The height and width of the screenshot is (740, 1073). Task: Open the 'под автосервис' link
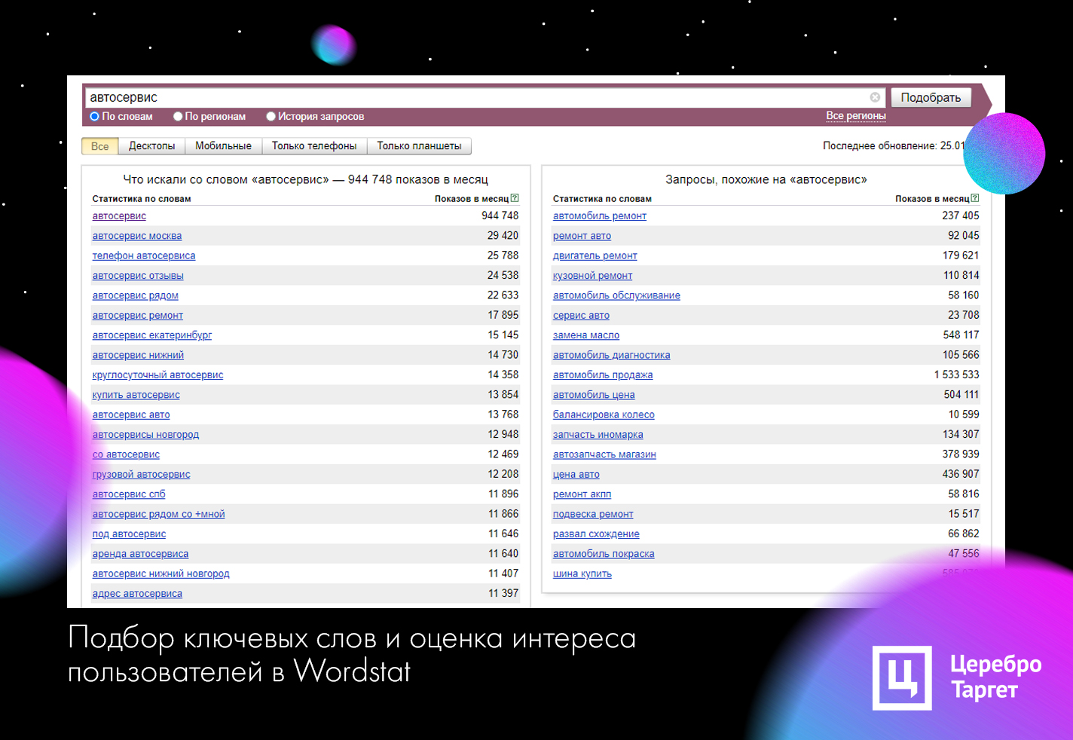pos(129,534)
